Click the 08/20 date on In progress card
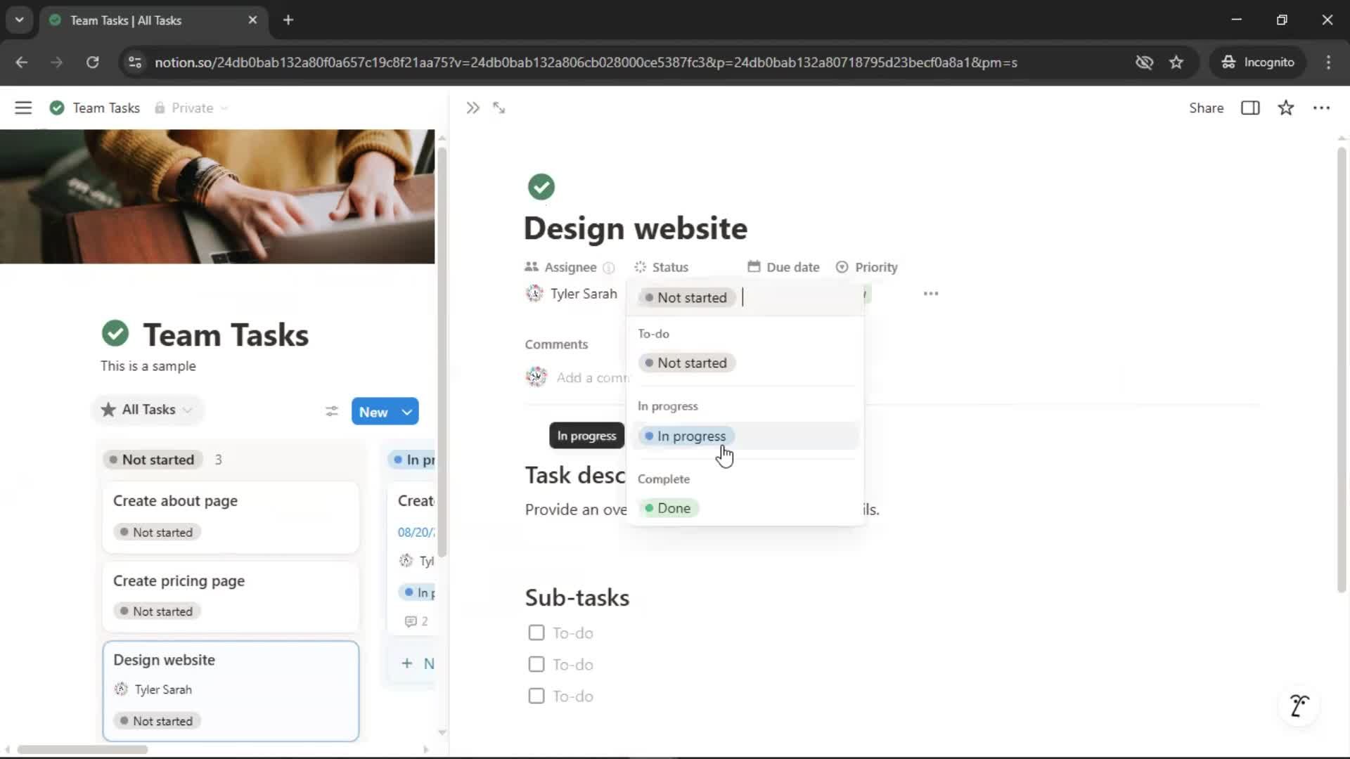1350x759 pixels. point(416,532)
